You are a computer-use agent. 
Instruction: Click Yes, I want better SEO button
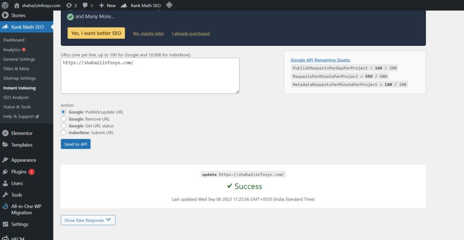96,33
